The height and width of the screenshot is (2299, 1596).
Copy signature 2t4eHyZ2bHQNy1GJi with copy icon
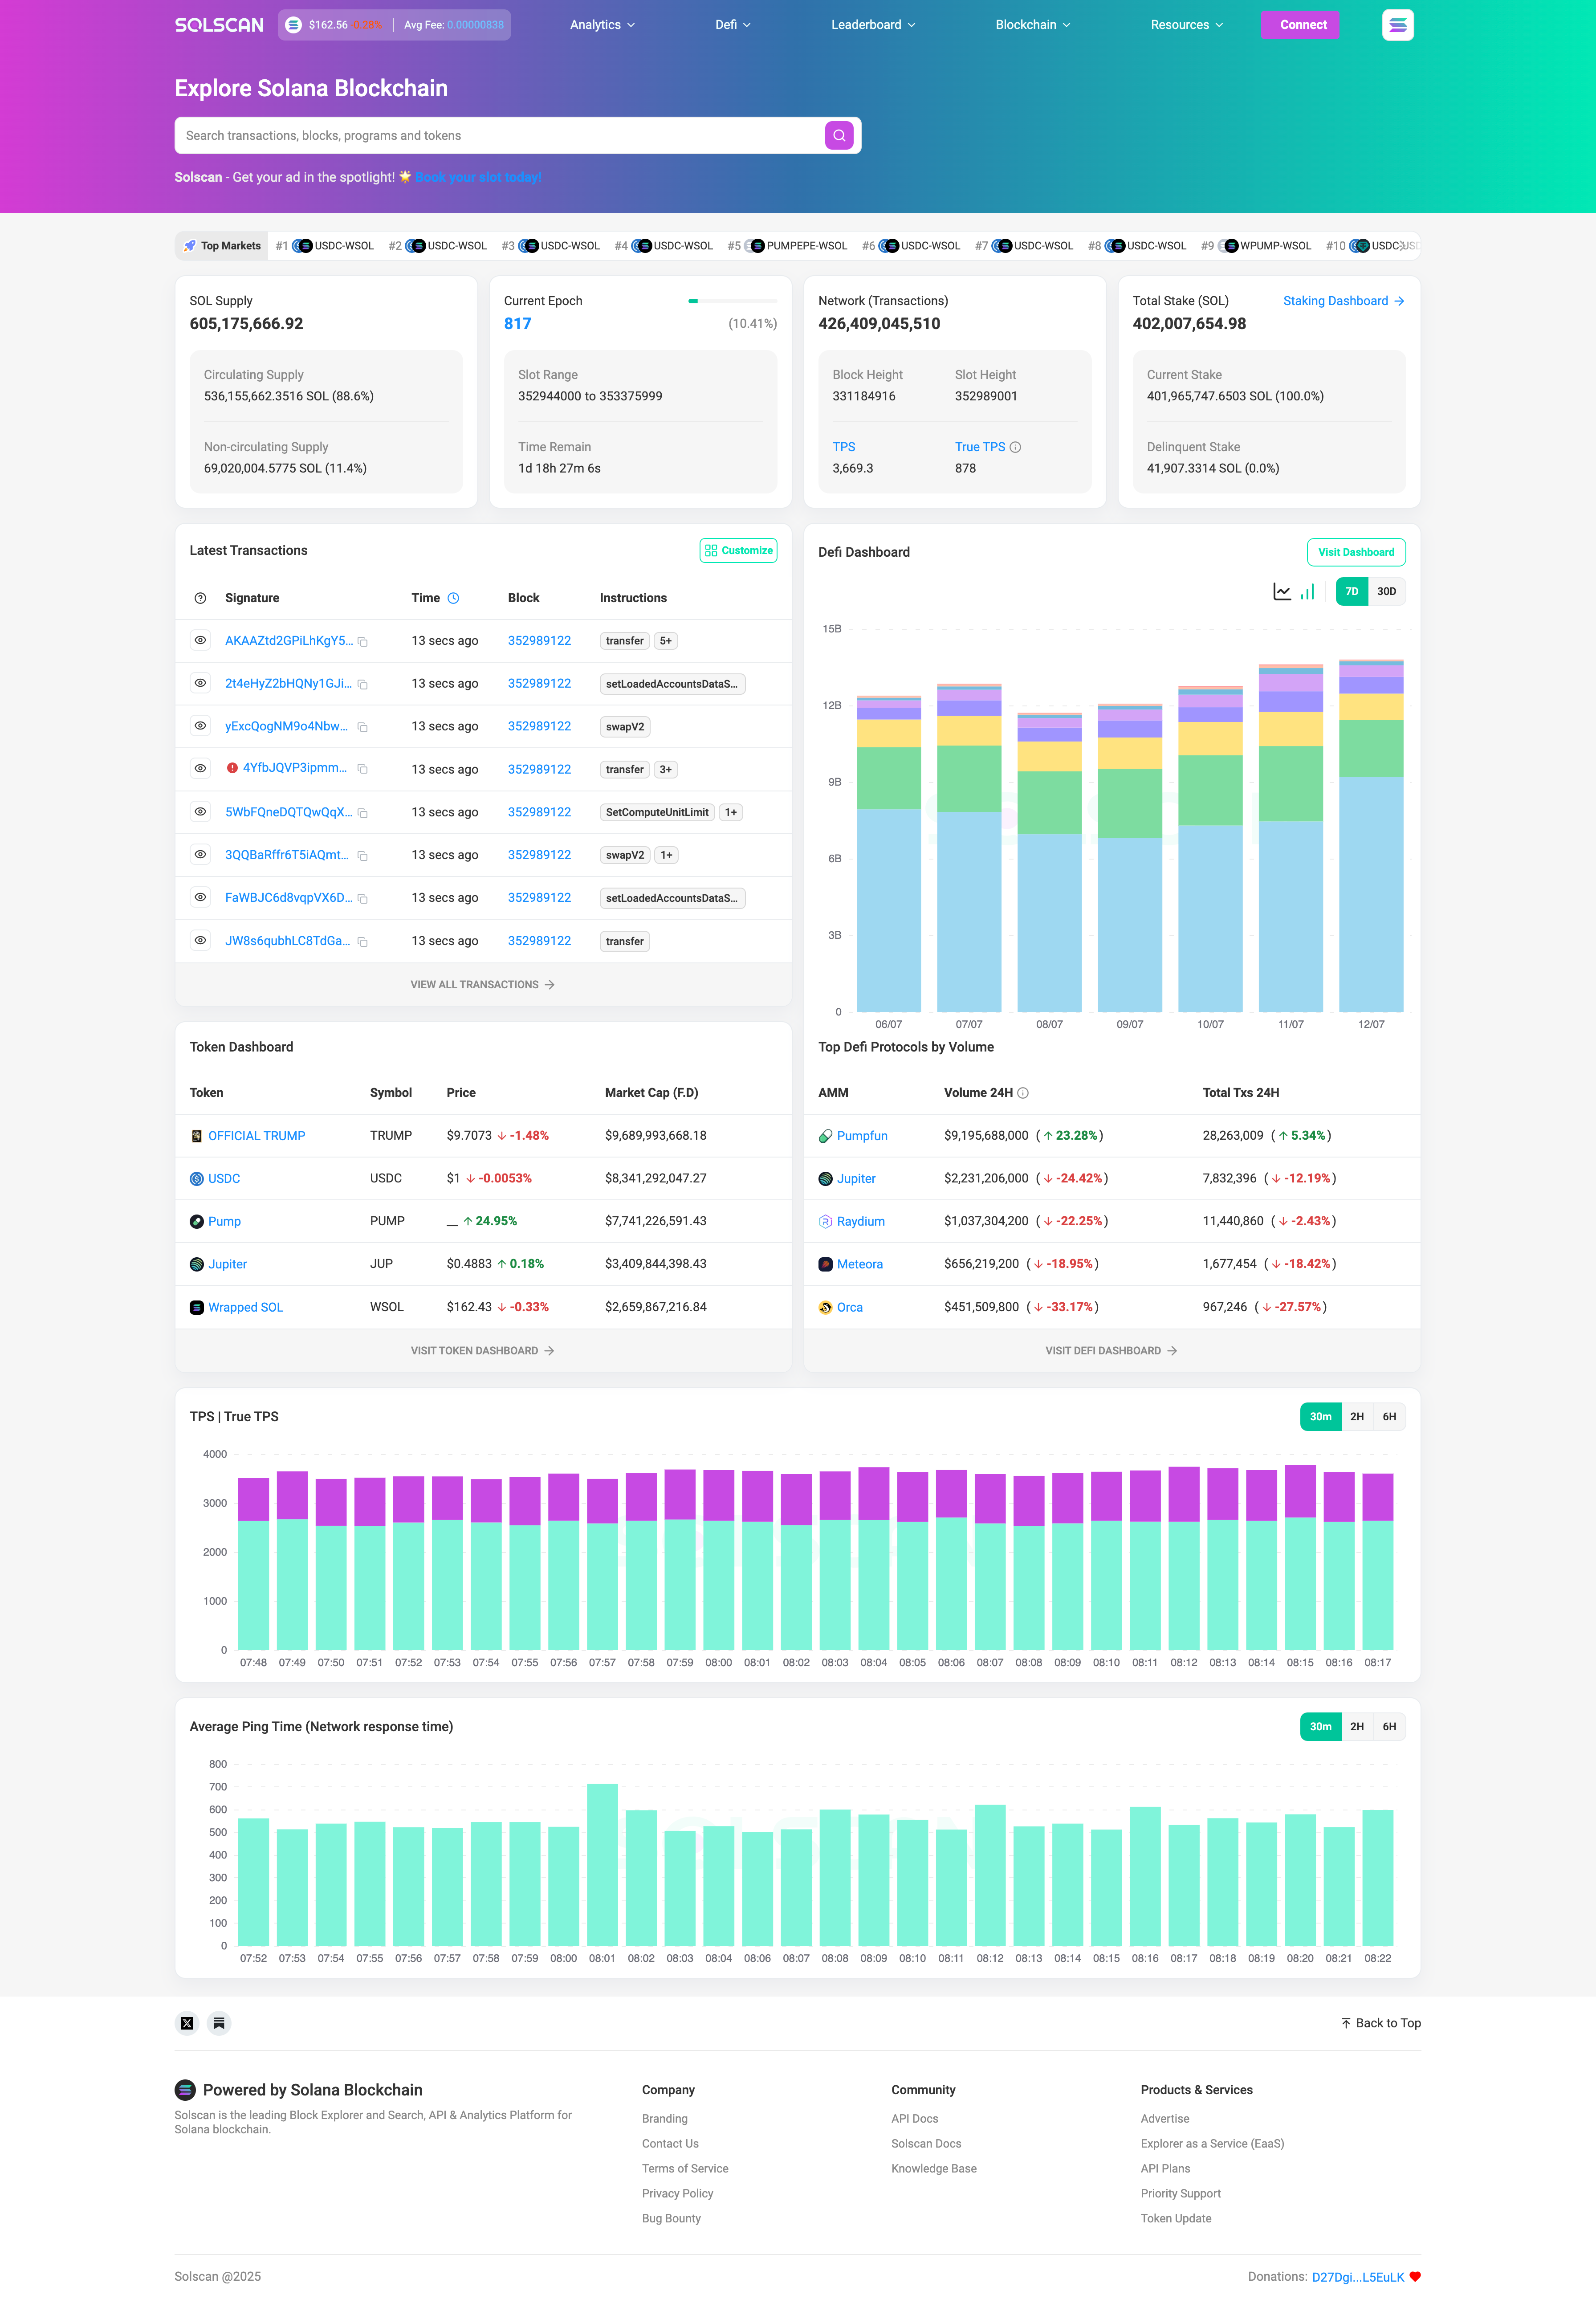coord(363,685)
